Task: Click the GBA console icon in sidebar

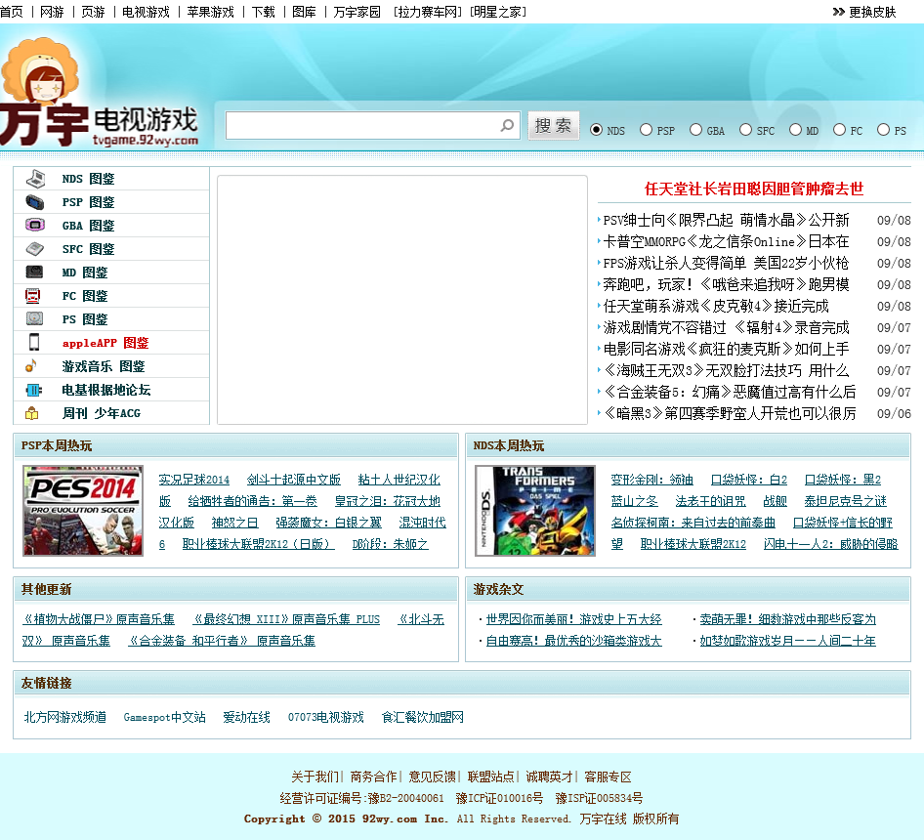Action: [x=35, y=225]
